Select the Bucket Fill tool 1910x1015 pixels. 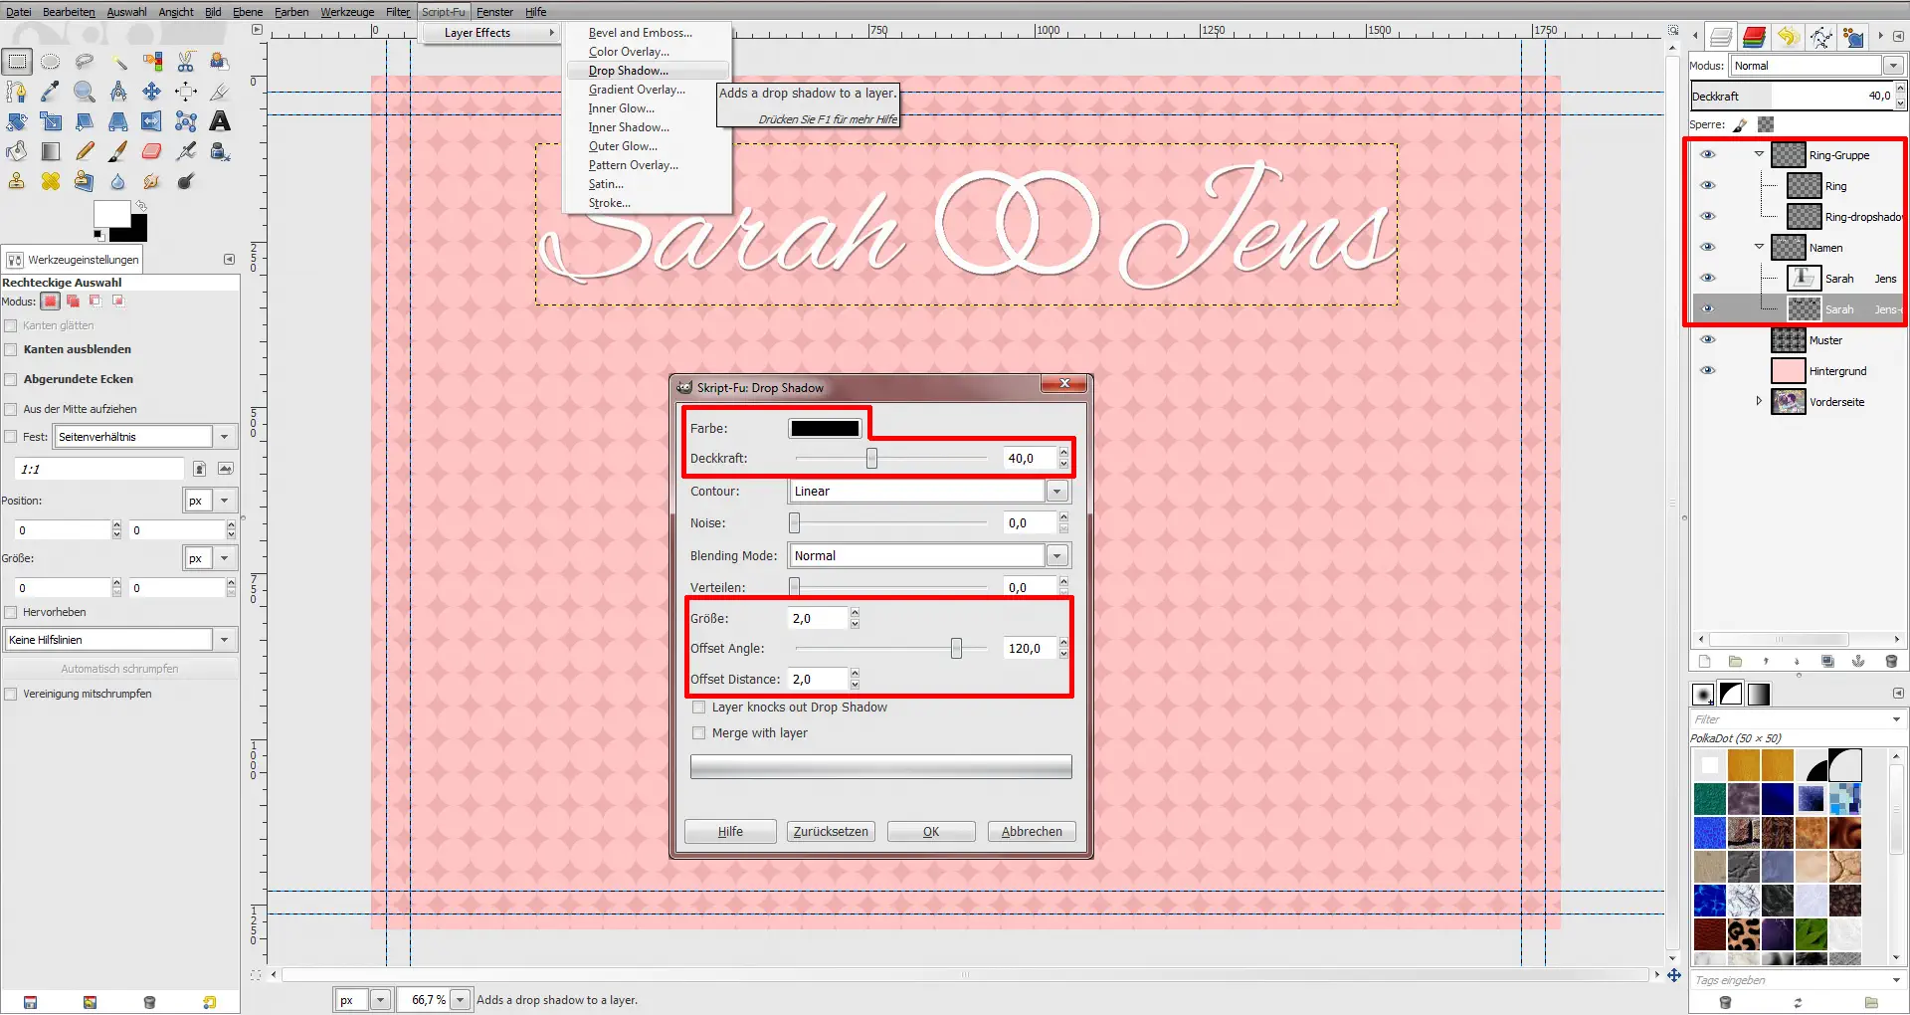16,151
